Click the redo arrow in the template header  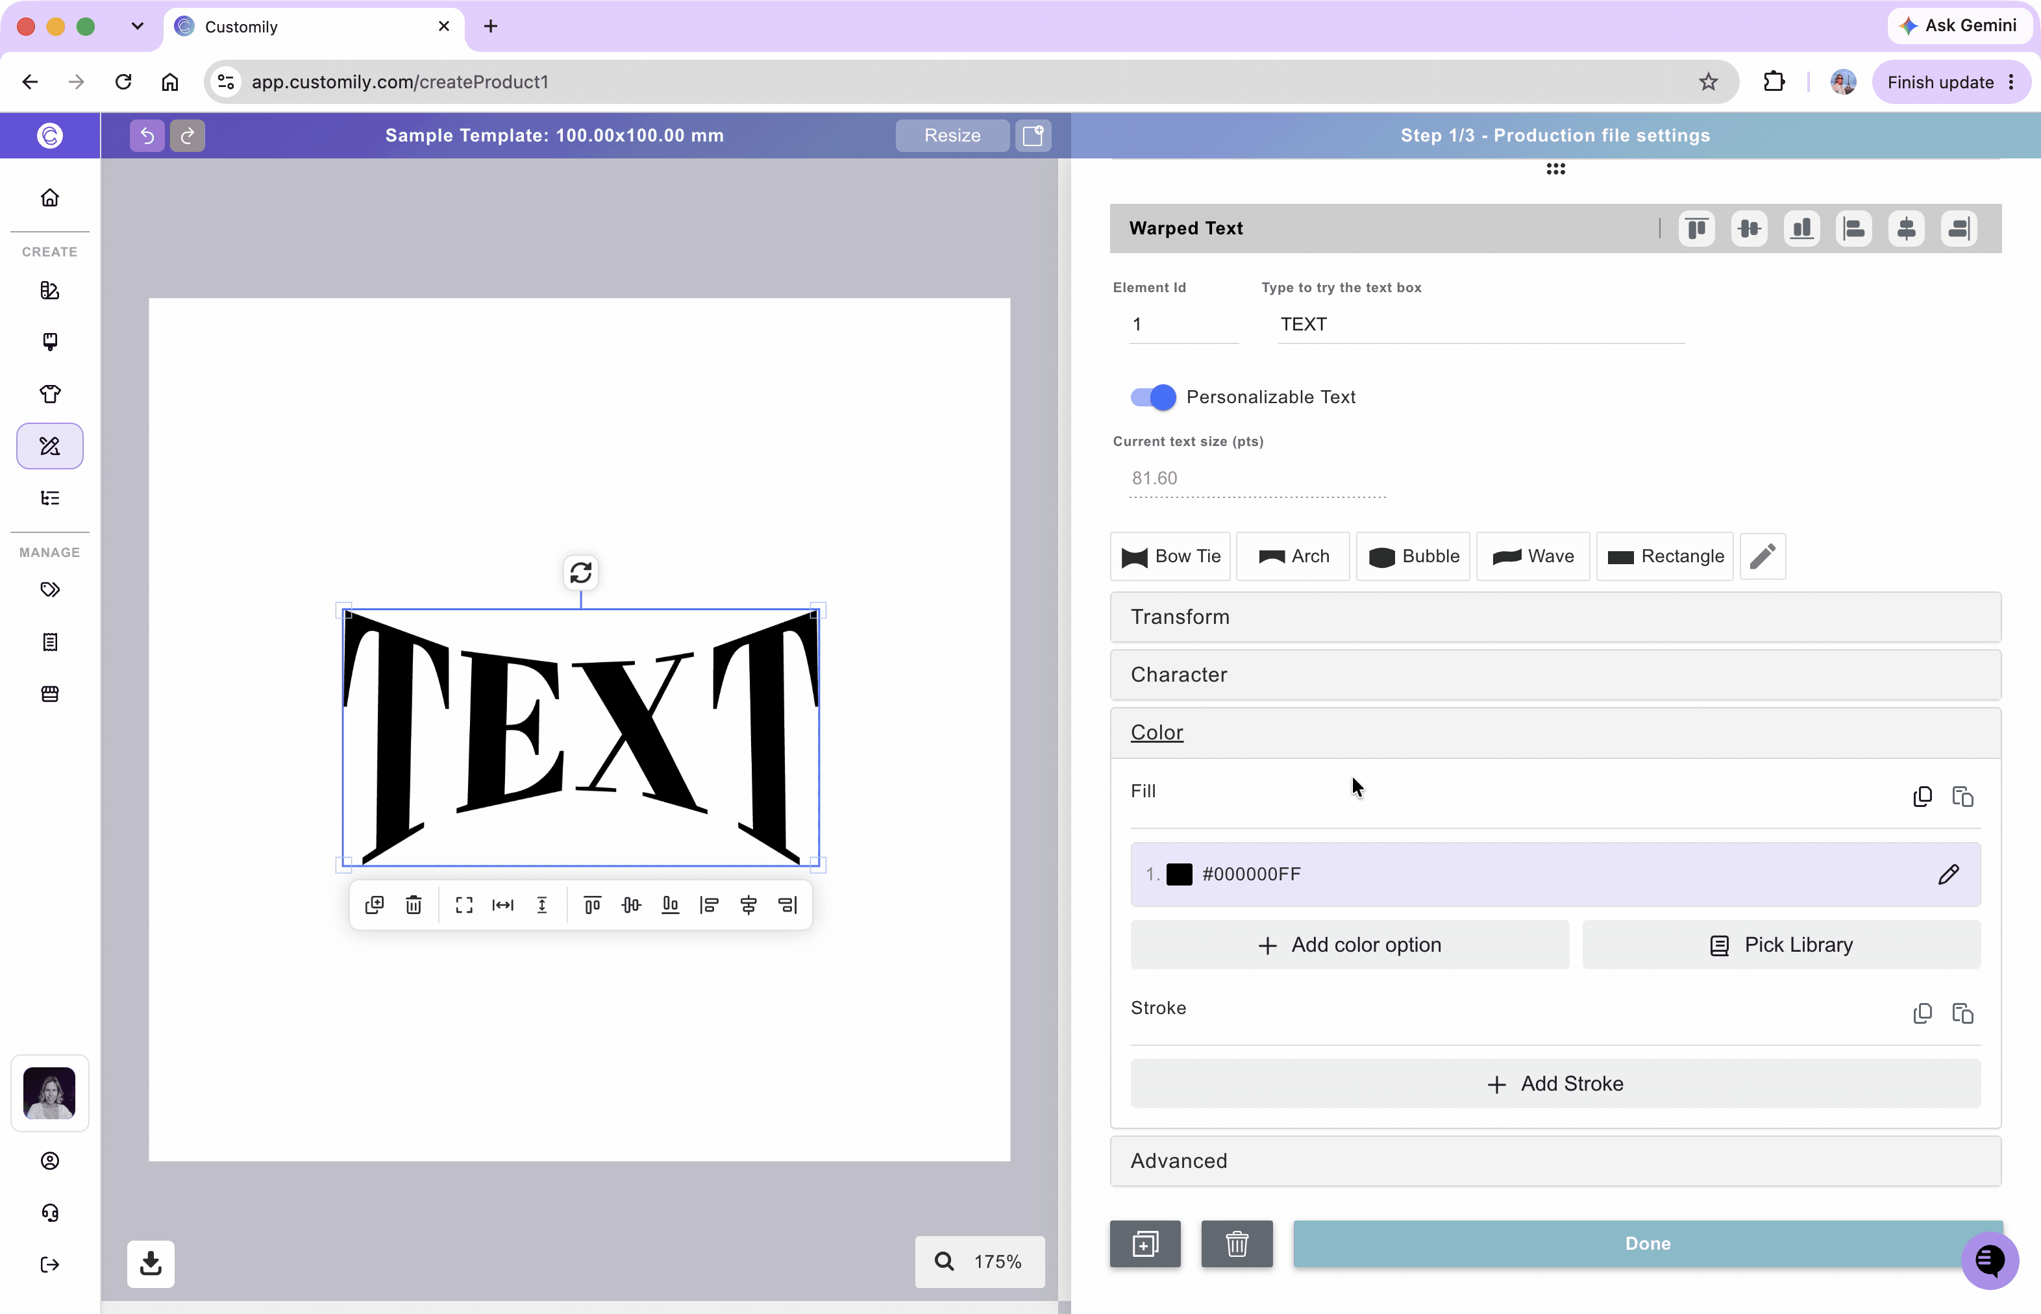click(x=187, y=136)
